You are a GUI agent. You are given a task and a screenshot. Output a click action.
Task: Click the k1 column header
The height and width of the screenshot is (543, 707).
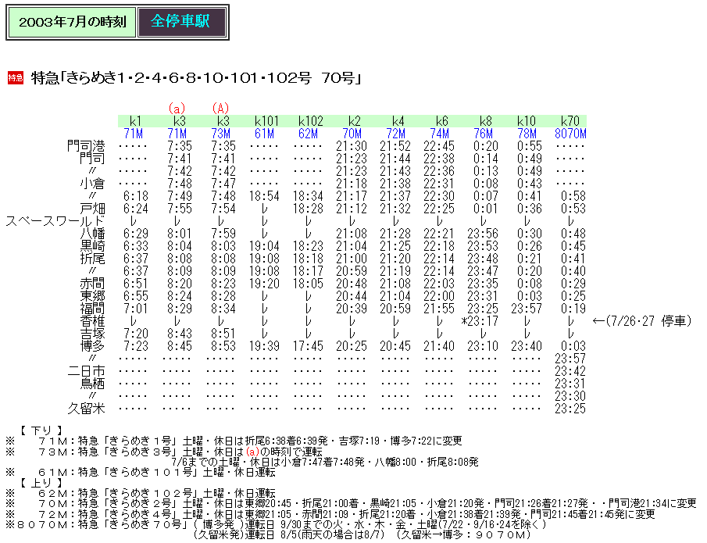(135, 121)
